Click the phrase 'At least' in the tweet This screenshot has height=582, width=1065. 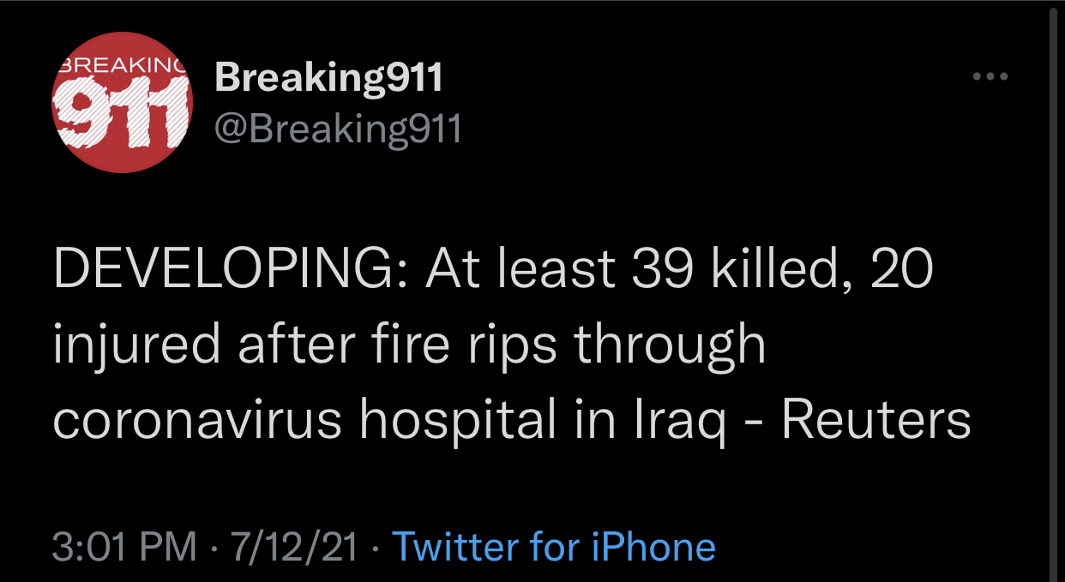tap(522, 270)
